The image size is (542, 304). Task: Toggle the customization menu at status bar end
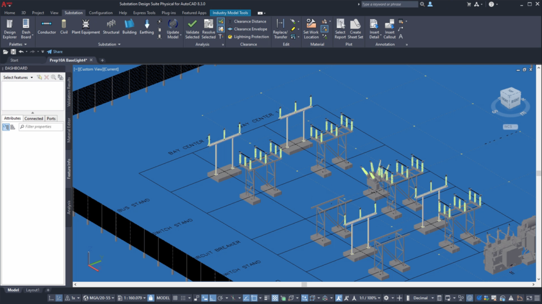click(x=537, y=298)
